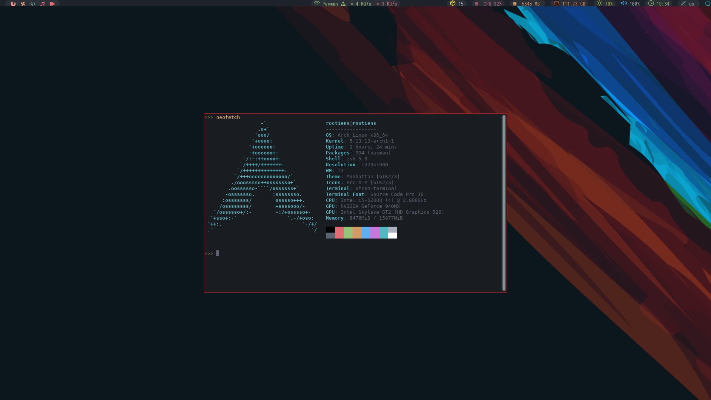
Task: Click the Memory 8478MiB / 15877MiB line
Action: tap(364, 218)
